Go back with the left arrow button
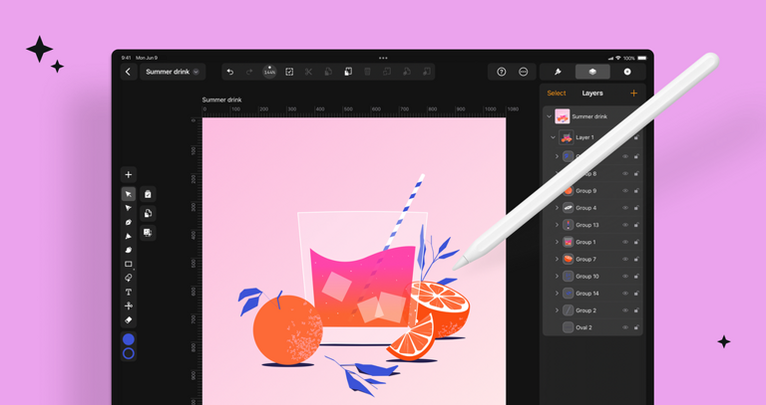 [128, 72]
